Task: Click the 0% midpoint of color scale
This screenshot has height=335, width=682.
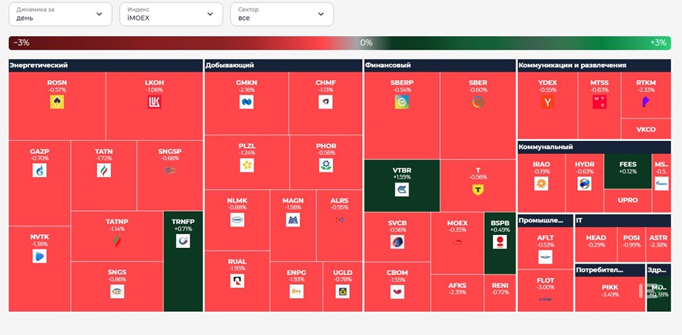Action: coord(366,43)
